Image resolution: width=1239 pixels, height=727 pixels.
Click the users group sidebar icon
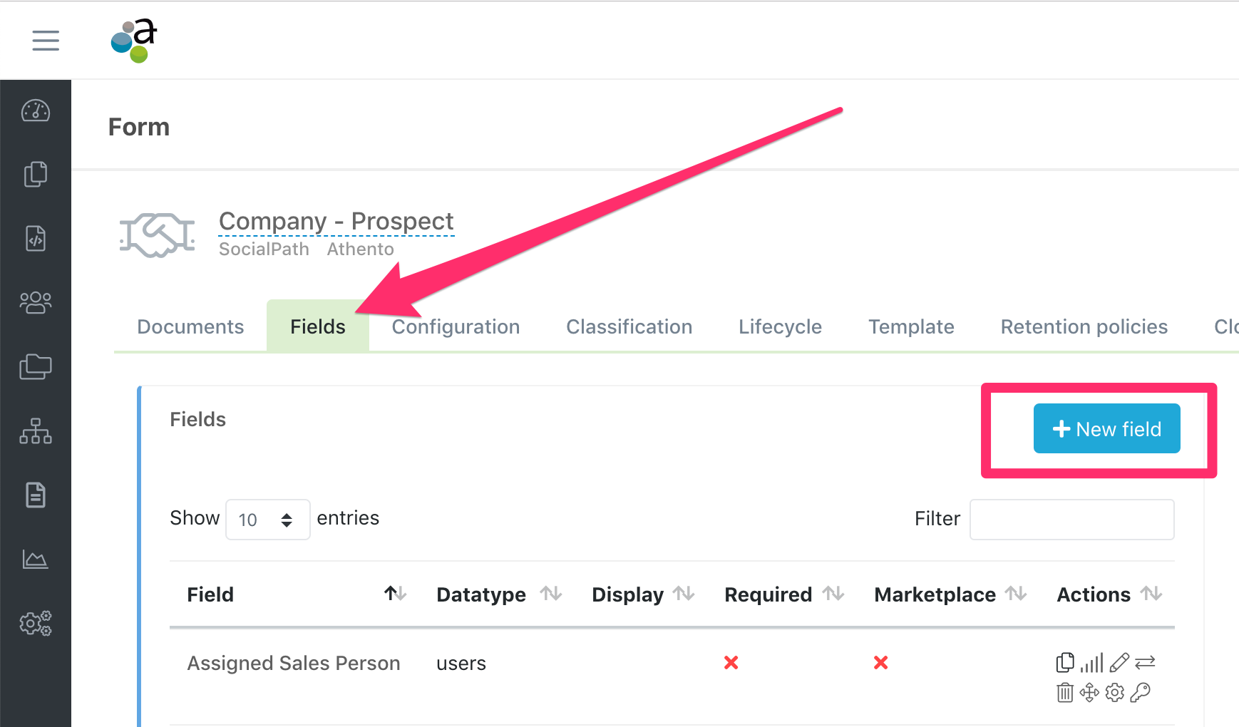tap(36, 303)
